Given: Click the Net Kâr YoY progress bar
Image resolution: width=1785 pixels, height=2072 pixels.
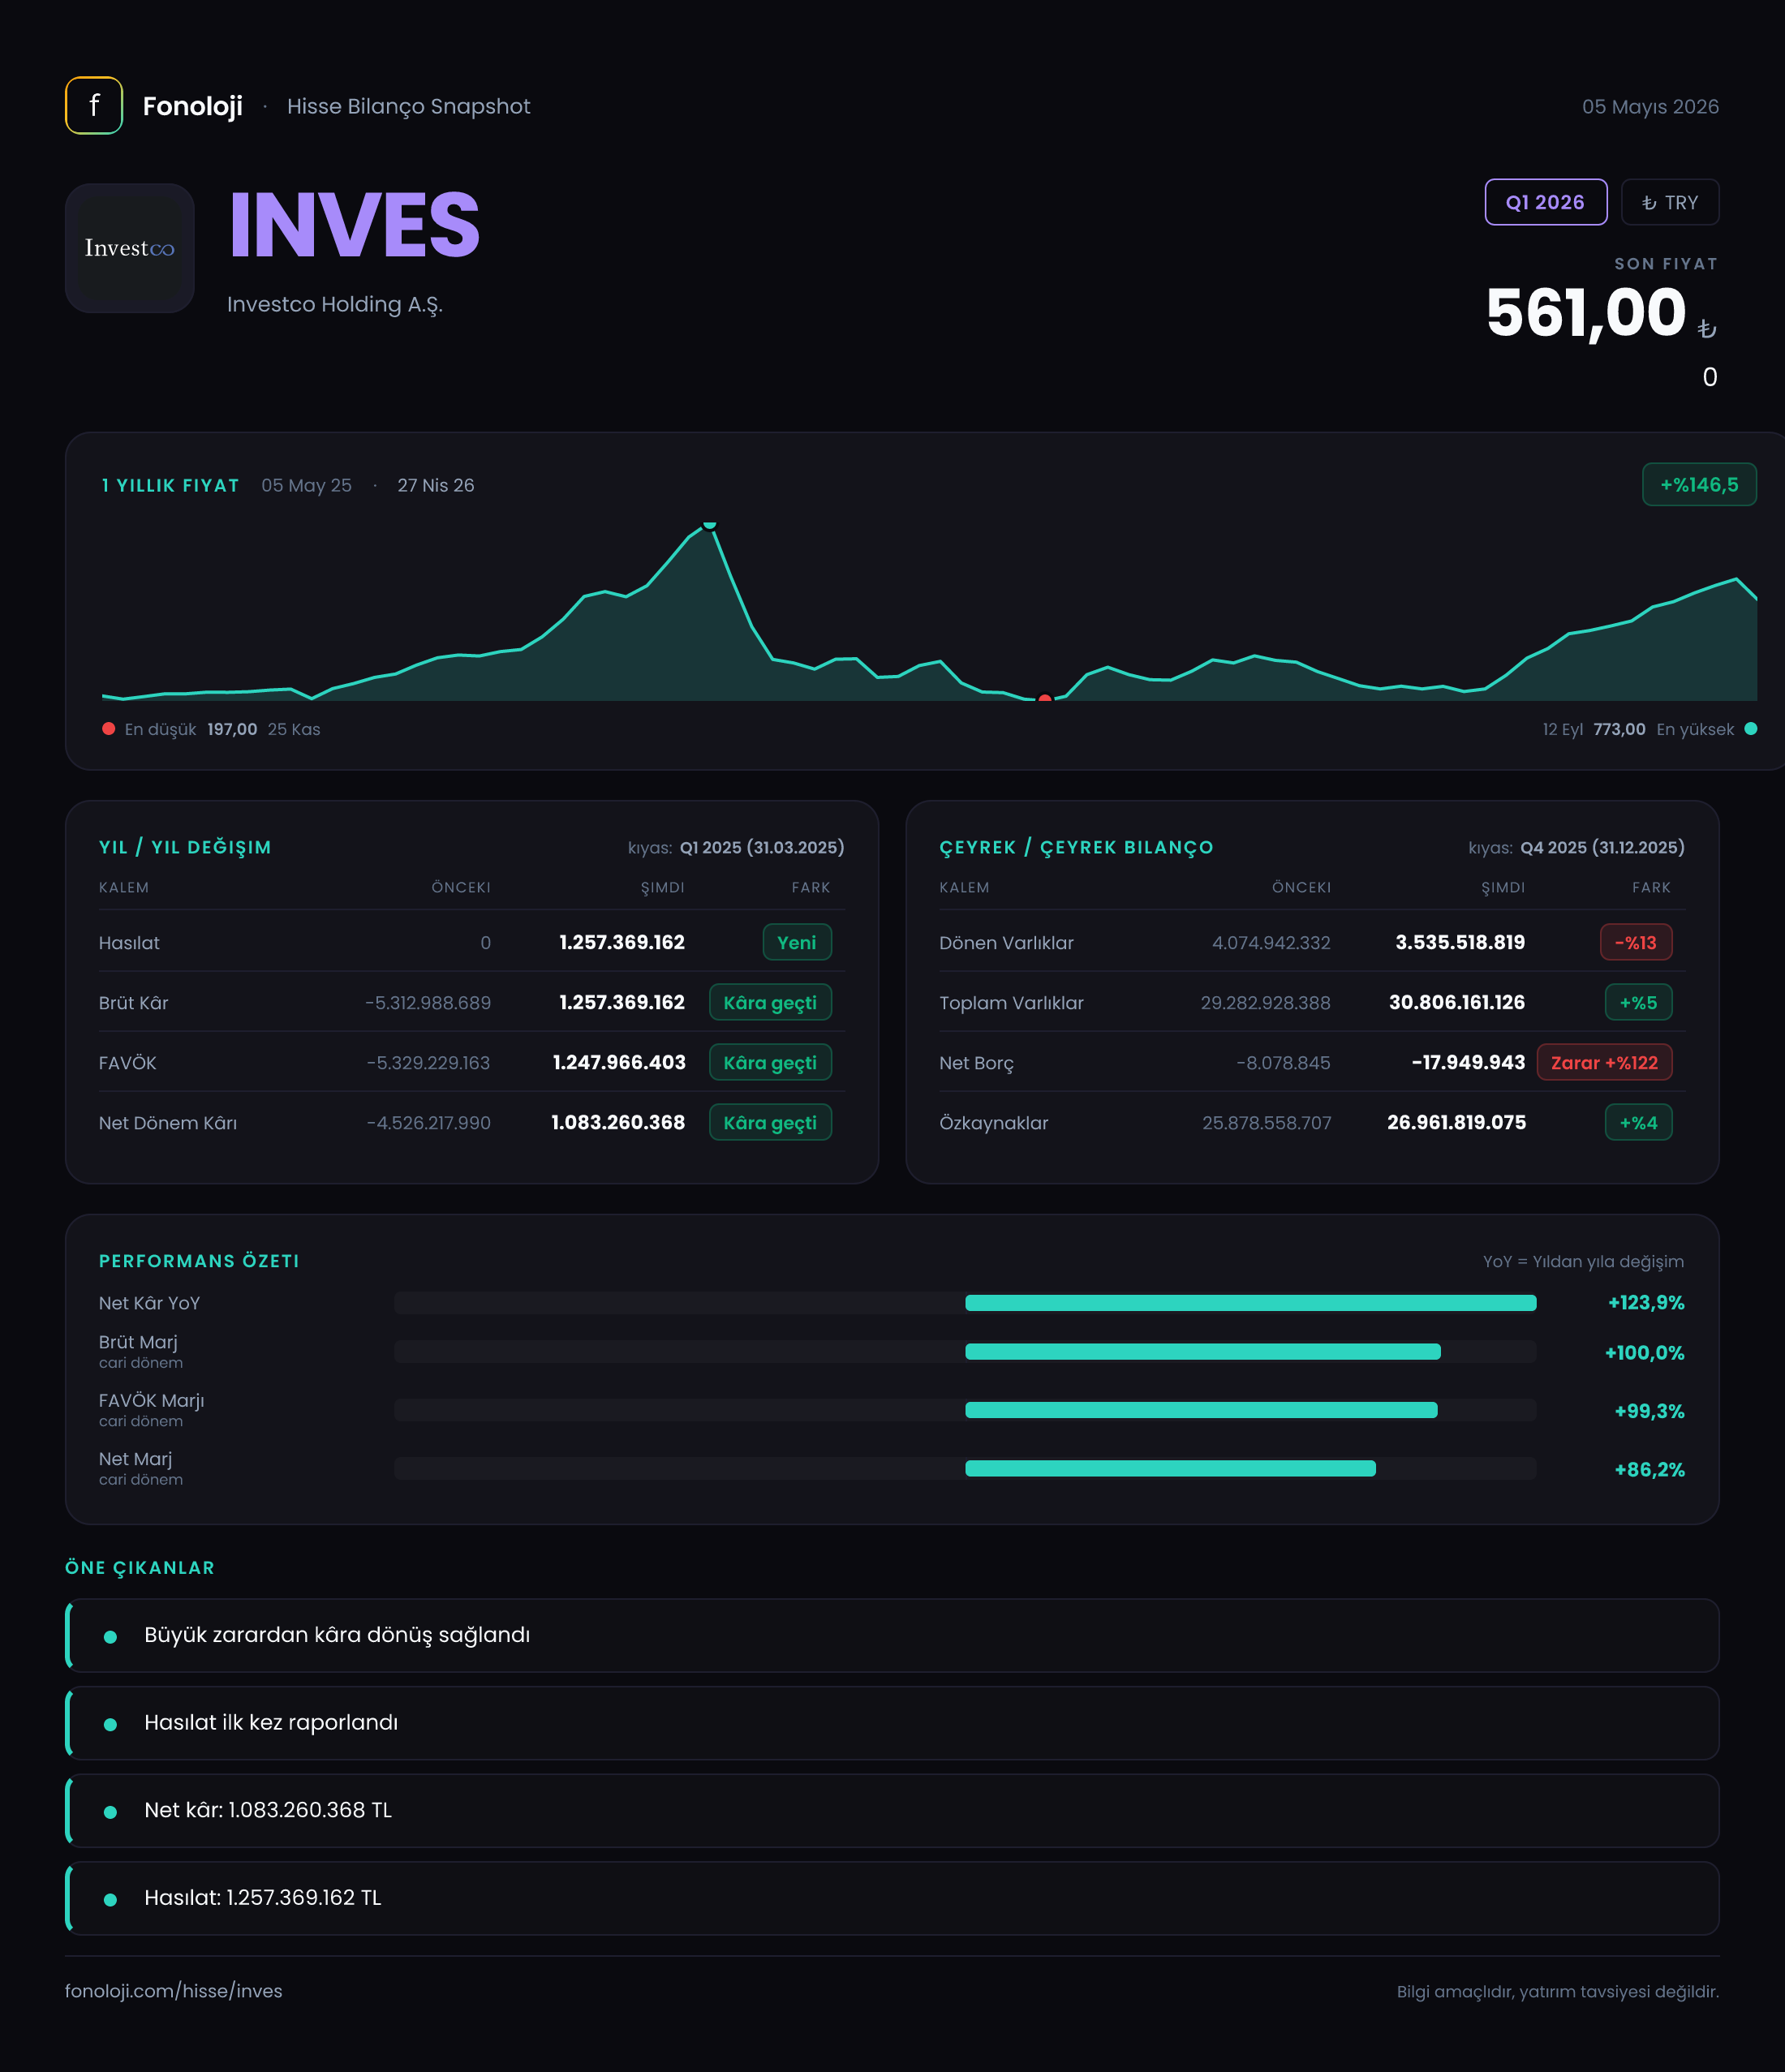Looking at the screenshot, I should (x=964, y=1302).
